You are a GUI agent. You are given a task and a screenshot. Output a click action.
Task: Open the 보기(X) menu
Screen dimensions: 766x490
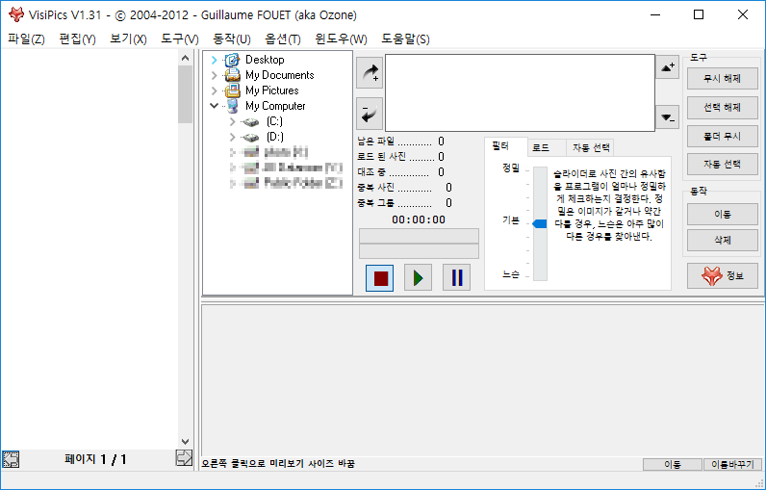[x=128, y=39]
